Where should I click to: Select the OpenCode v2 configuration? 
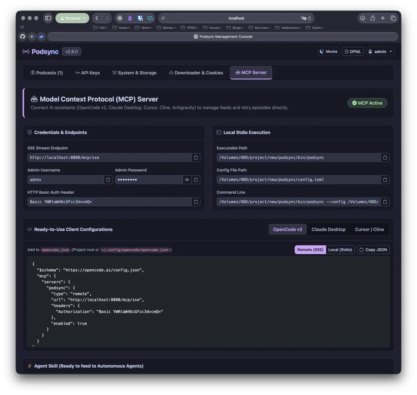pyautogui.click(x=288, y=229)
